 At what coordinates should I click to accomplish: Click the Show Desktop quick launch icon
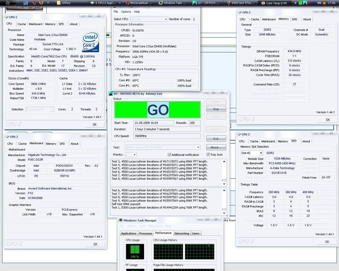pos(25,3)
